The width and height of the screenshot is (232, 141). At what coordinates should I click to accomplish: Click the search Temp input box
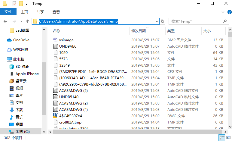(195, 21)
